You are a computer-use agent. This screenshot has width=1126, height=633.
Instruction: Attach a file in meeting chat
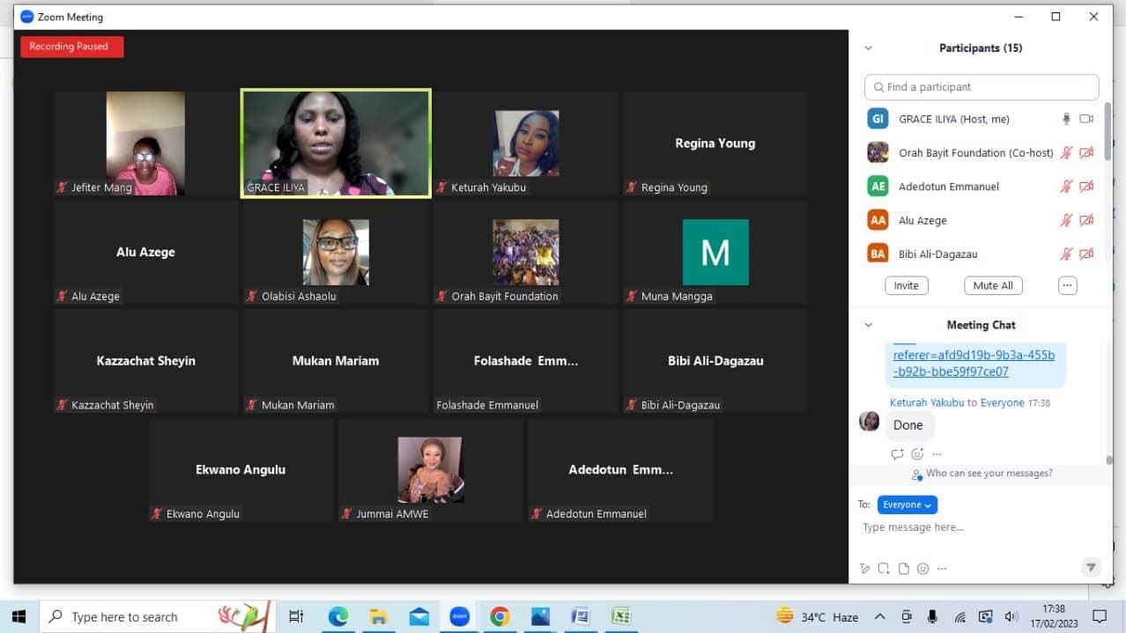[x=903, y=569]
